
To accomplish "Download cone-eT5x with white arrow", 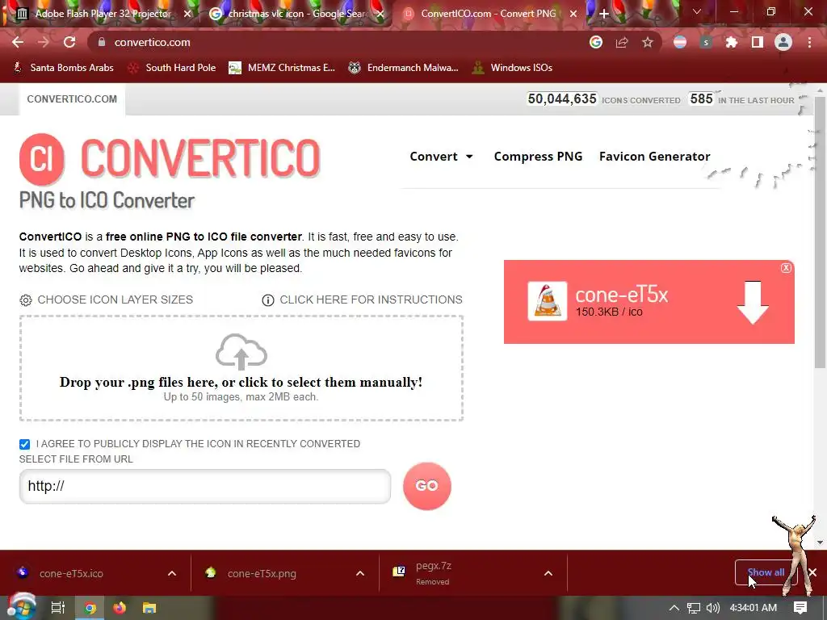I will click(x=753, y=302).
